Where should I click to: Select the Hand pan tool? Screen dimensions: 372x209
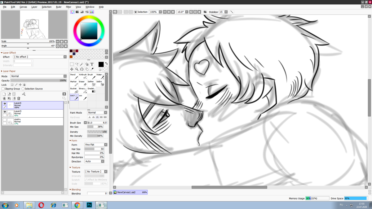87,69
